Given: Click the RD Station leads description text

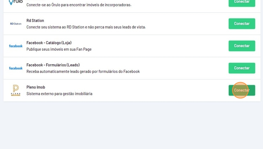Looking at the screenshot, I should 86,27.
